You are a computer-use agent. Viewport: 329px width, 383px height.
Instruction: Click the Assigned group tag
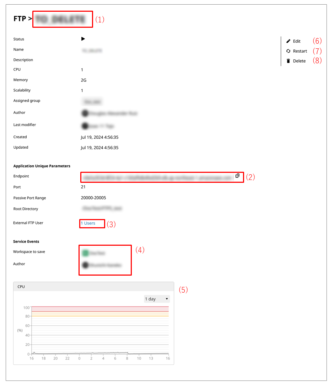click(x=92, y=102)
